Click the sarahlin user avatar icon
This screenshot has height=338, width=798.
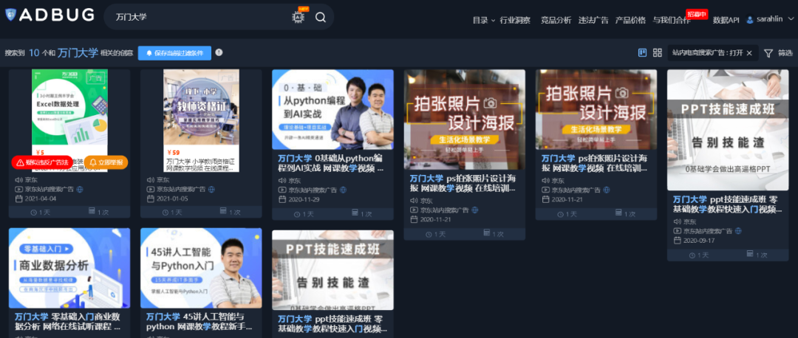click(750, 20)
